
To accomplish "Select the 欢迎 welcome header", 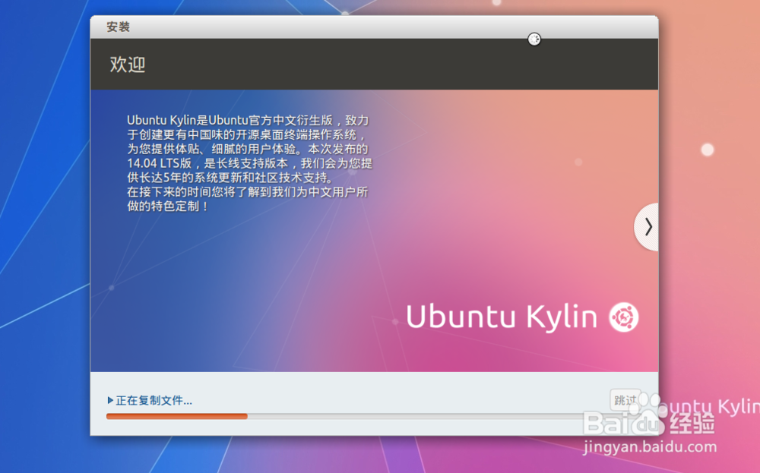I will click(x=125, y=65).
